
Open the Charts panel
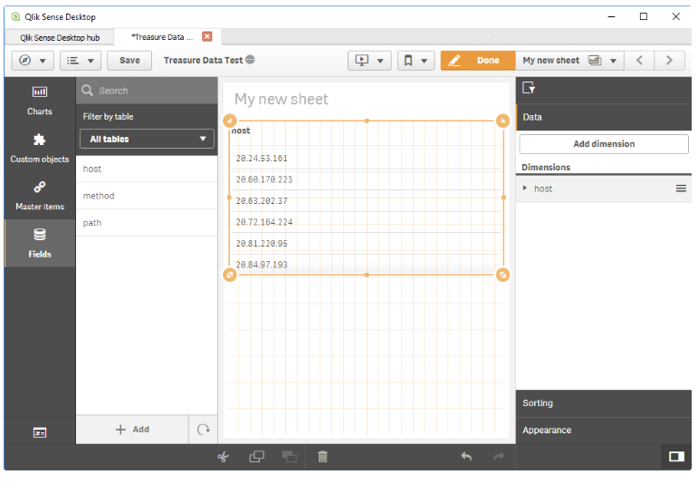40,100
